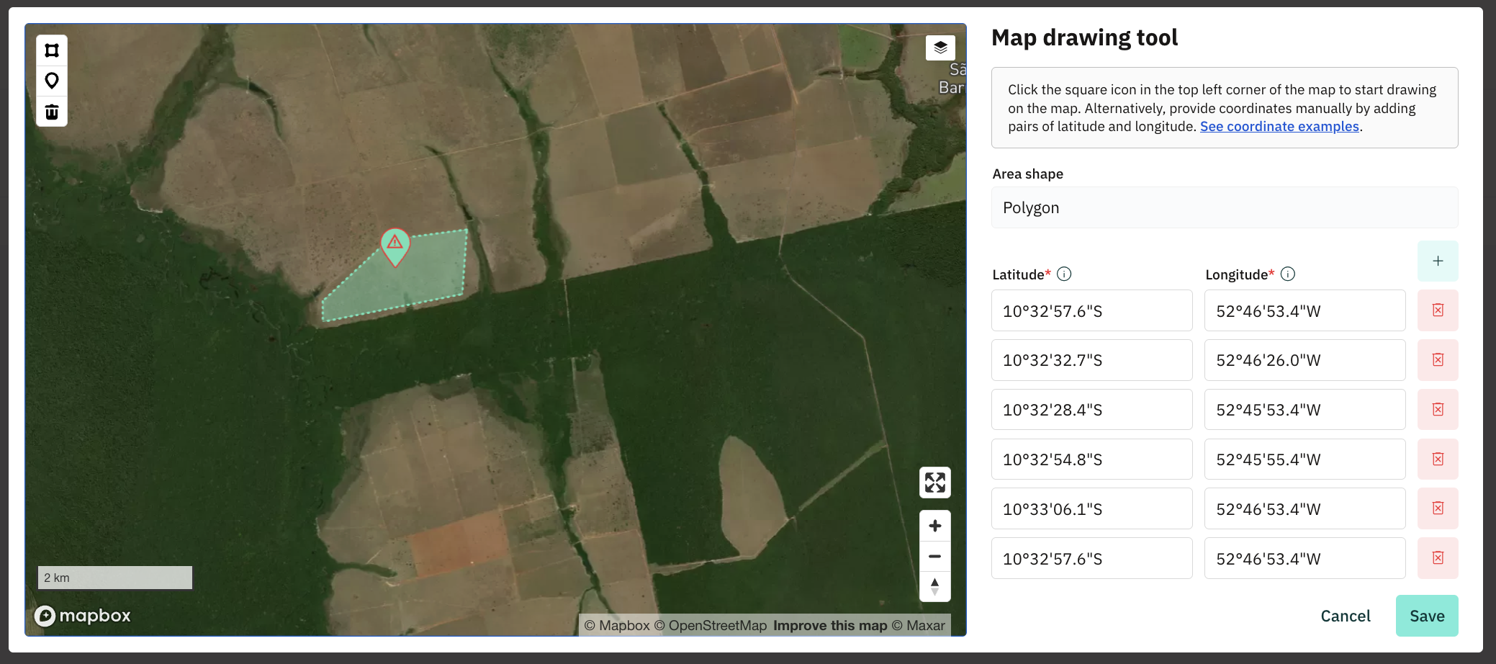
Task: Delete the last coordinate row
Action: [1437, 558]
